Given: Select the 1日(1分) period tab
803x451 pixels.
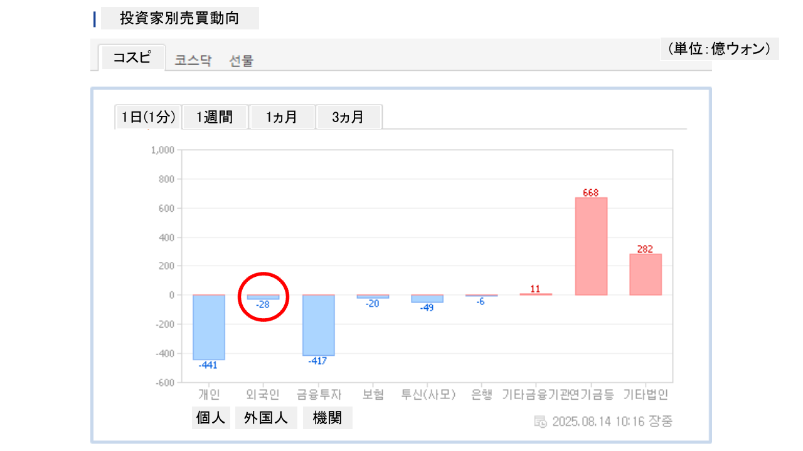Looking at the screenshot, I should point(148,117).
